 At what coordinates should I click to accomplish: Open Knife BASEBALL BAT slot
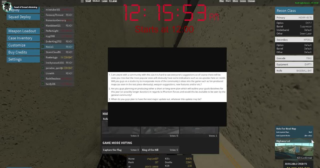pyautogui.click(x=294, y=71)
